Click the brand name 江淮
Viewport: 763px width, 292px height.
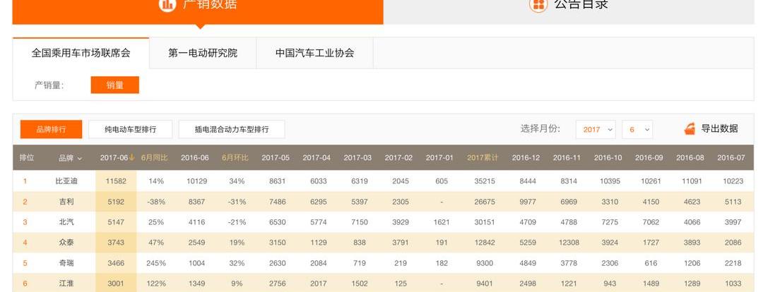[66, 284]
